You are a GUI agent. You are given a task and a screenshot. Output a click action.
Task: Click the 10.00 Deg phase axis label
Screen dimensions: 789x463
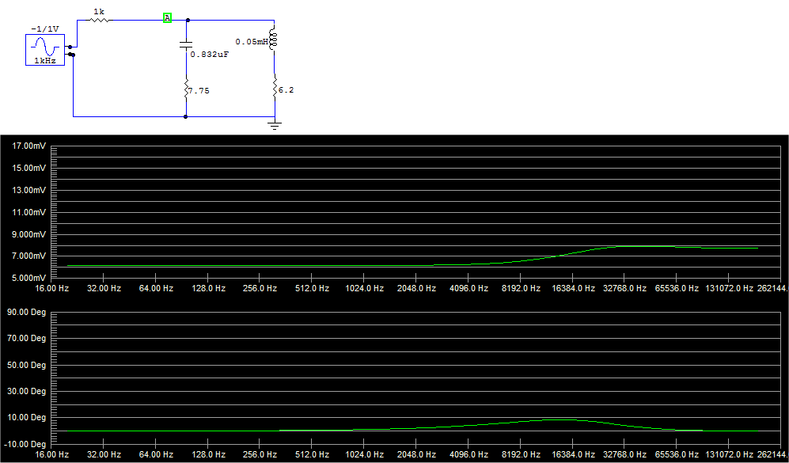(x=26, y=418)
